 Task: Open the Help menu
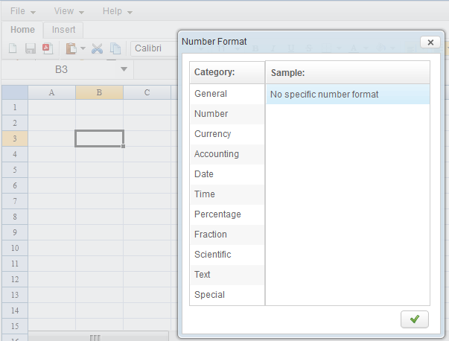(118, 11)
